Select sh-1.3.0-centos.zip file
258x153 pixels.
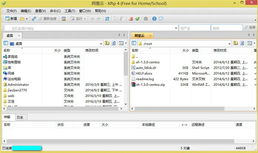(x=148, y=85)
